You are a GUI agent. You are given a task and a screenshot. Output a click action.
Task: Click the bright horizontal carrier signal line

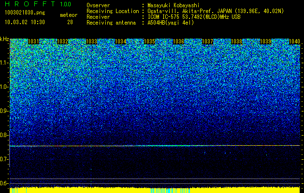pyautogui.click(x=155, y=146)
